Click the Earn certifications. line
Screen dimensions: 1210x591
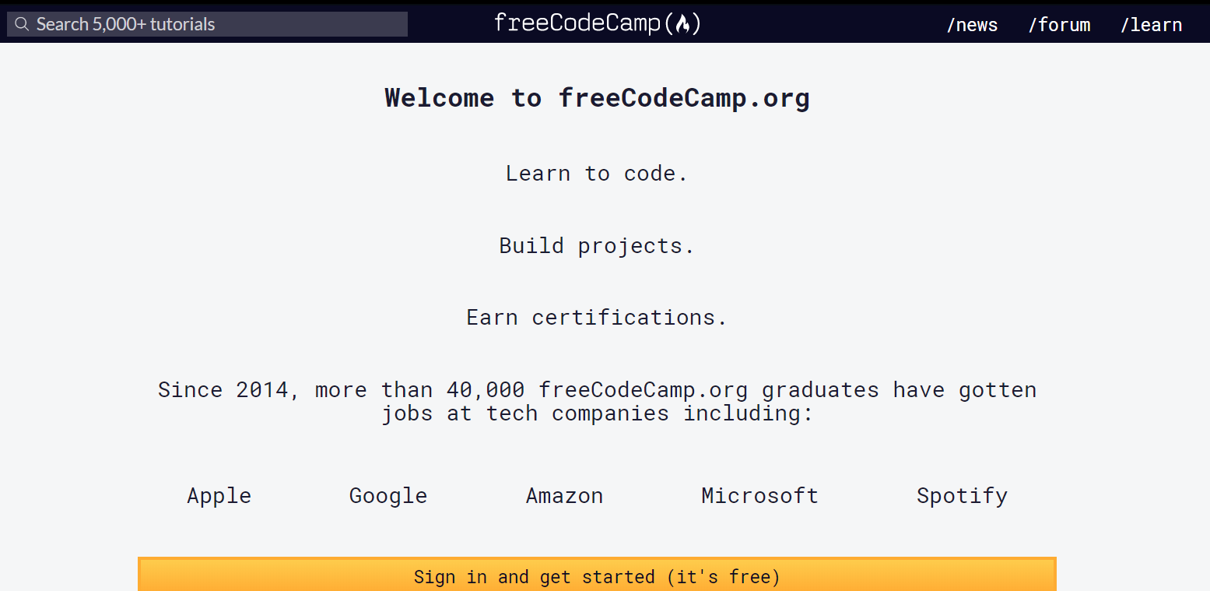(597, 317)
